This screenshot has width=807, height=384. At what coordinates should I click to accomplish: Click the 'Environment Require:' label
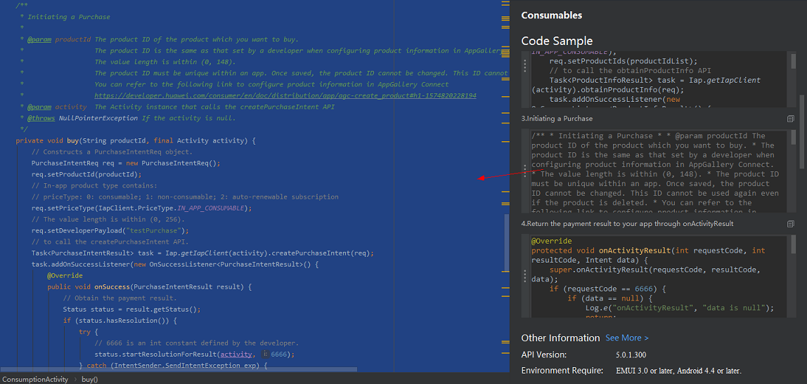coord(562,371)
